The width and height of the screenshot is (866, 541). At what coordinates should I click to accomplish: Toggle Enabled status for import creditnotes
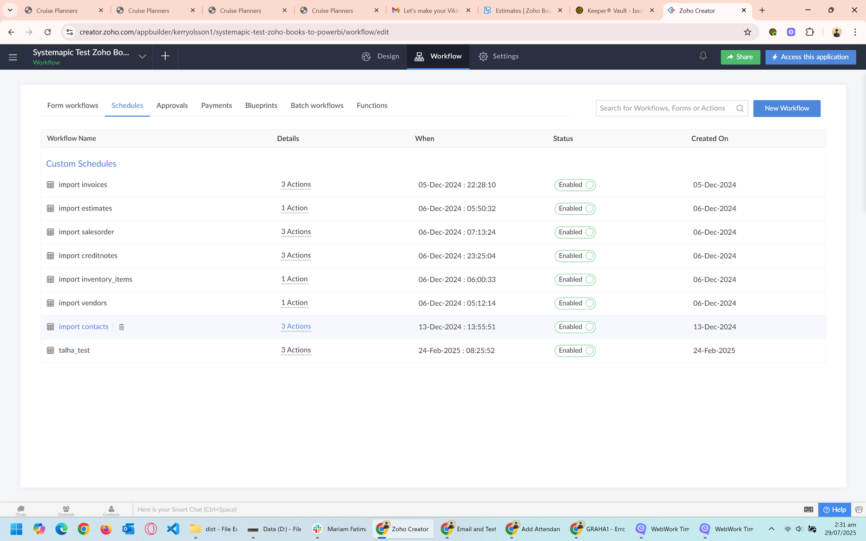(575, 256)
